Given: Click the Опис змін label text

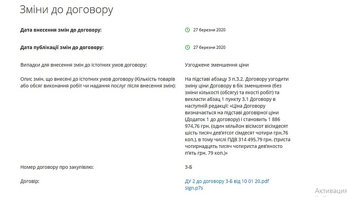Looking at the screenshot, I should tap(98, 82).
